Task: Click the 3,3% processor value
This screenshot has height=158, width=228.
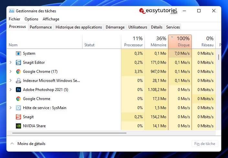Action: point(138,72)
